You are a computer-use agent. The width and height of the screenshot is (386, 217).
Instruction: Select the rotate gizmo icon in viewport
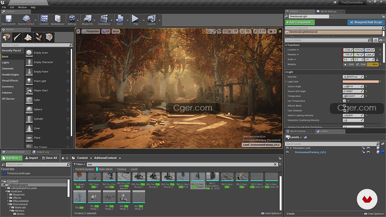click(209, 31)
